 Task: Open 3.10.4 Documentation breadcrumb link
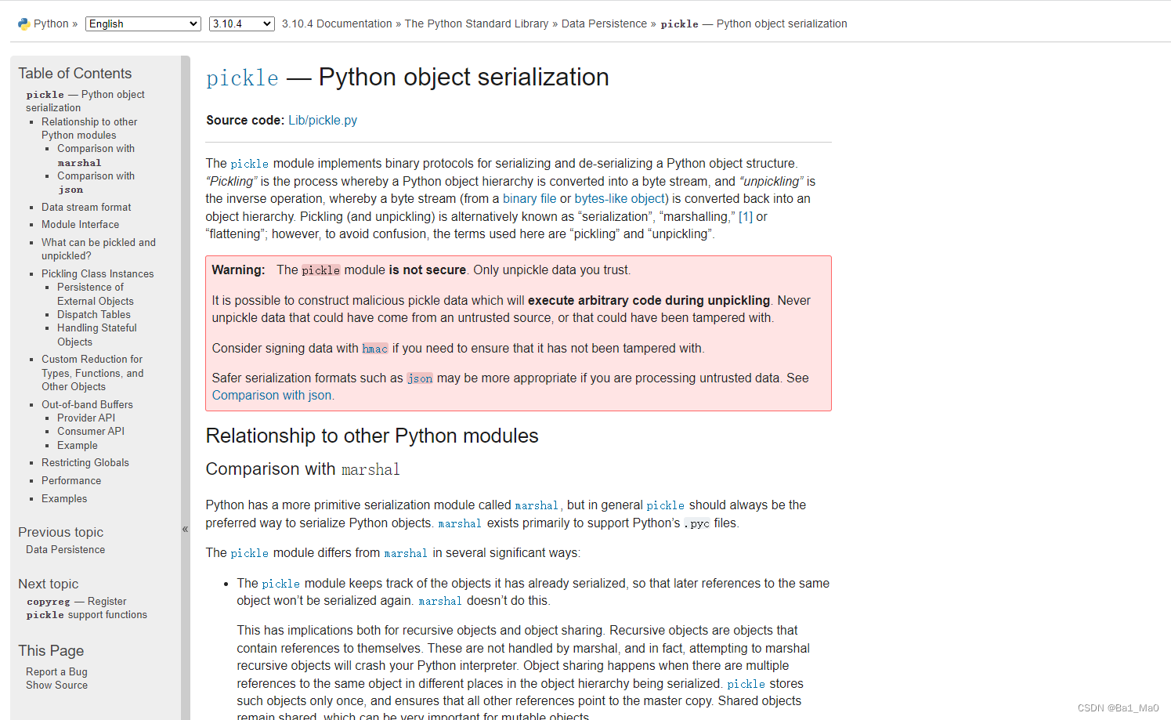tap(337, 24)
